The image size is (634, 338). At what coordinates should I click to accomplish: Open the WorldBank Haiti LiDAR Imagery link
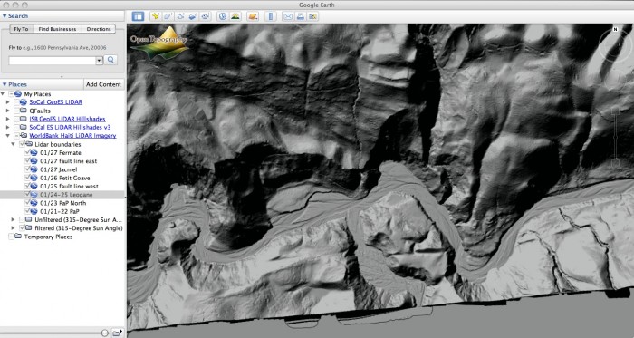coord(72,135)
